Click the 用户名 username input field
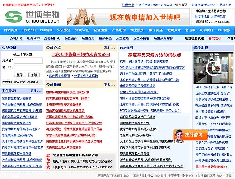 pos(28,61)
